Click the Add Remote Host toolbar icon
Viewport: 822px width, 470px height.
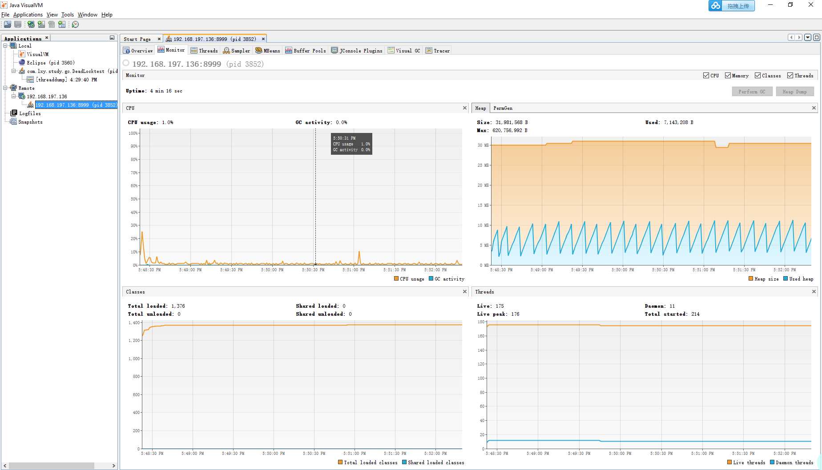point(31,24)
